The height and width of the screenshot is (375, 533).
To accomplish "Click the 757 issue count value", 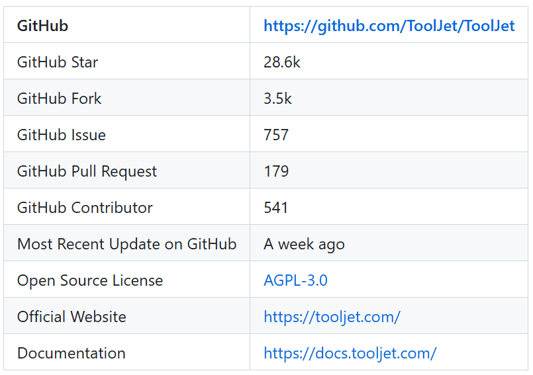I will pyautogui.click(x=276, y=135).
